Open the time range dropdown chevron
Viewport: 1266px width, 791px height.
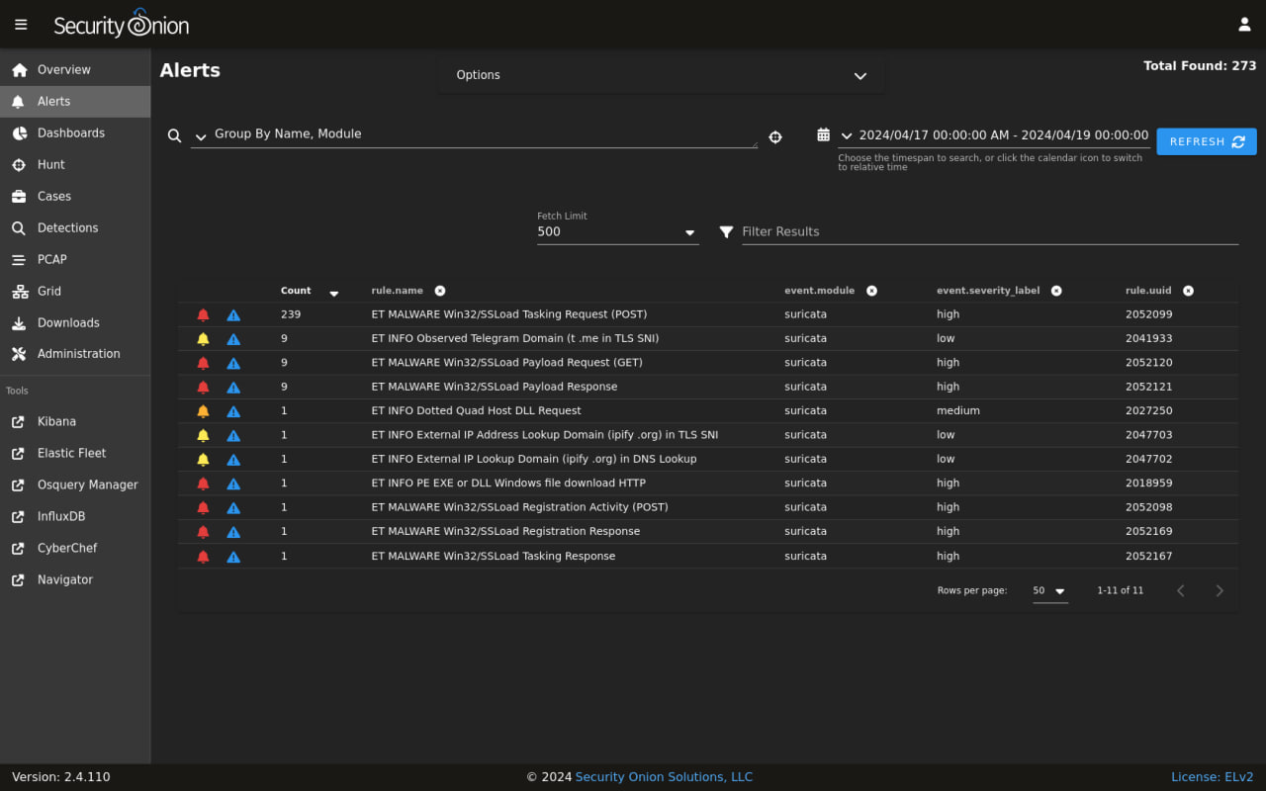pyautogui.click(x=847, y=136)
